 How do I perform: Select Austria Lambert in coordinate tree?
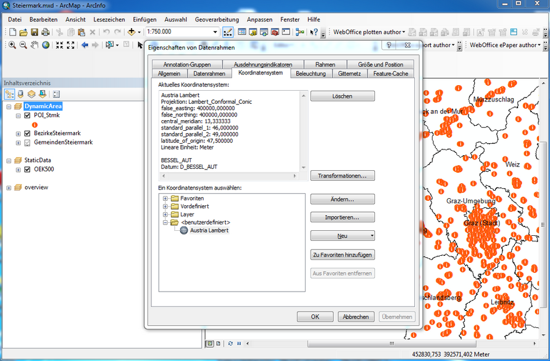click(x=209, y=230)
